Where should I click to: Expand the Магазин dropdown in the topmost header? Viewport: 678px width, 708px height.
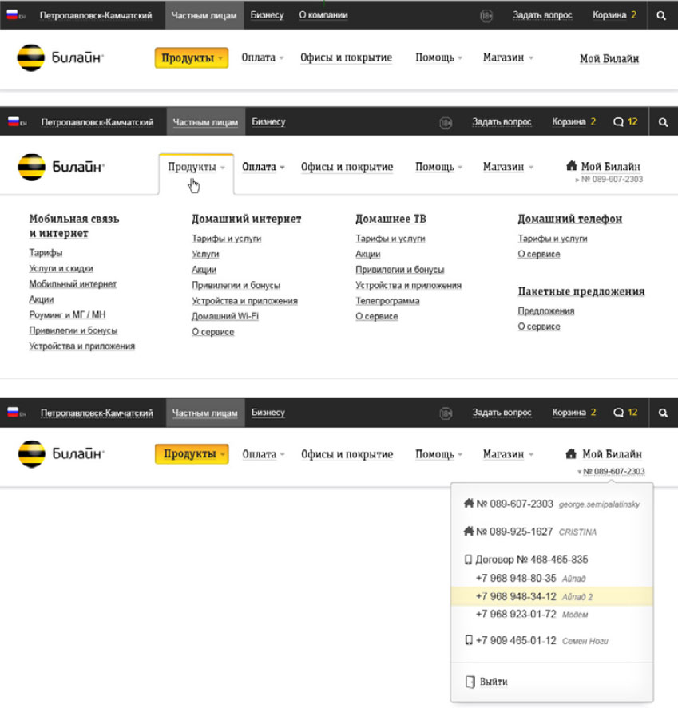[x=508, y=57]
